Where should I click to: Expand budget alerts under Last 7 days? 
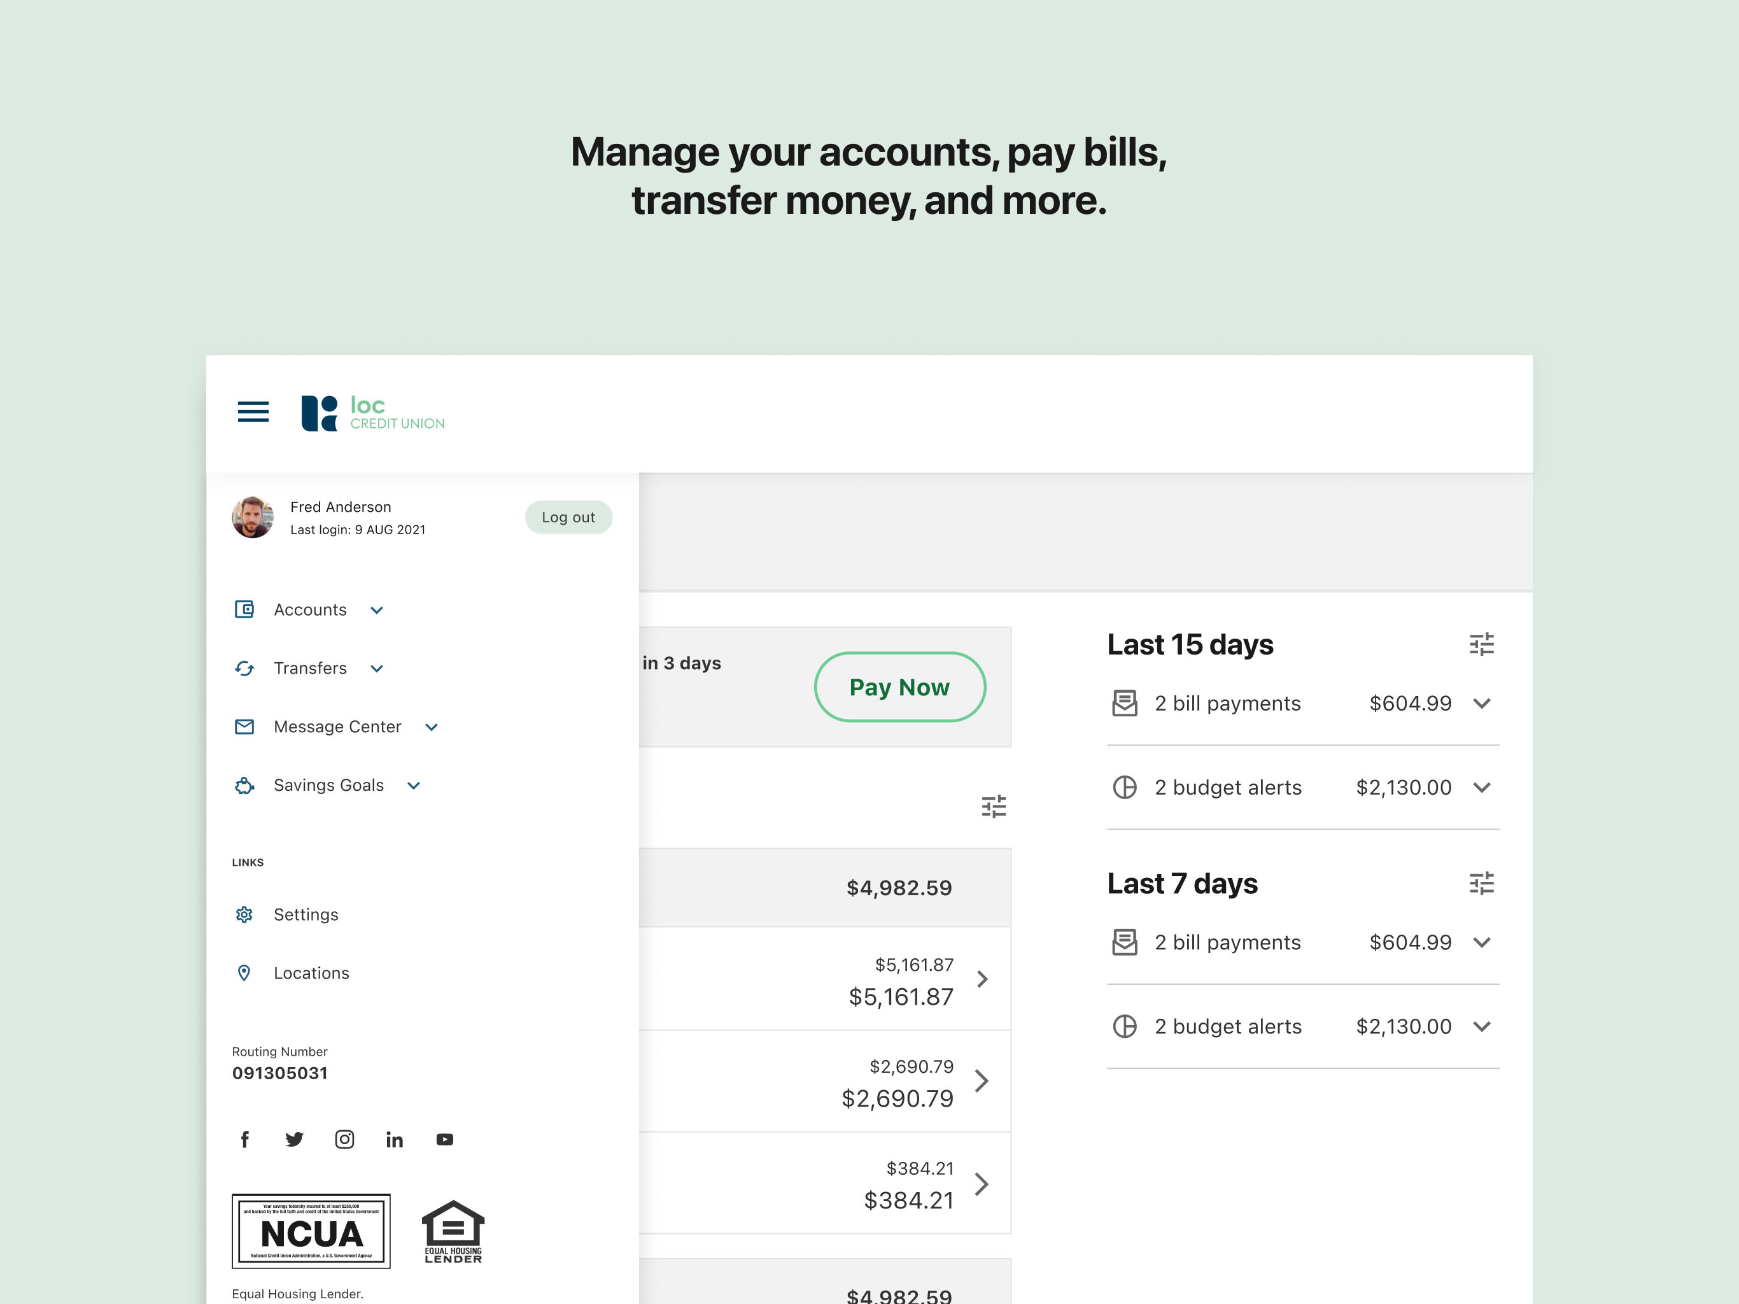(1482, 1027)
